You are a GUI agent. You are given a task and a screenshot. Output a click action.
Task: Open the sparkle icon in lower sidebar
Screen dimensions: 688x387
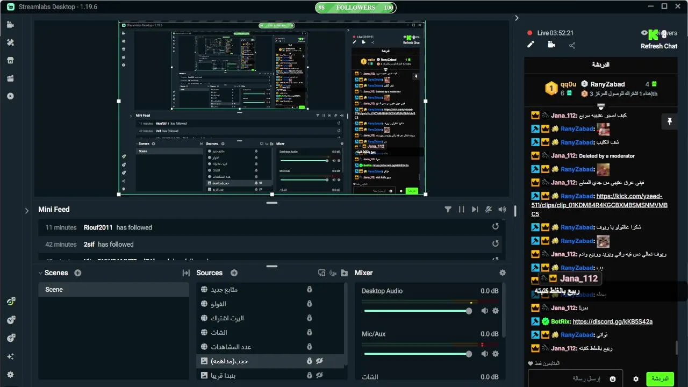pos(10,356)
